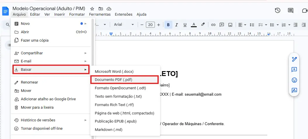Download as Texto sem formatação (.txt)
This screenshot has height=139, width=308.
125,97
